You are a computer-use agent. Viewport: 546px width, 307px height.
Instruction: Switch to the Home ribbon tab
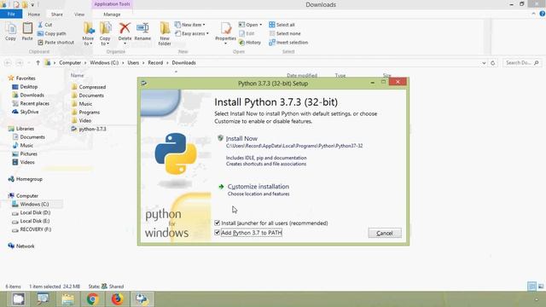(x=34, y=14)
